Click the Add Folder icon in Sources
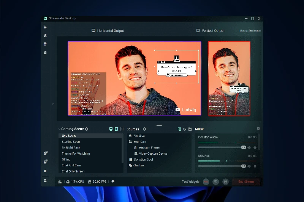304x202 pixels. [190, 129]
